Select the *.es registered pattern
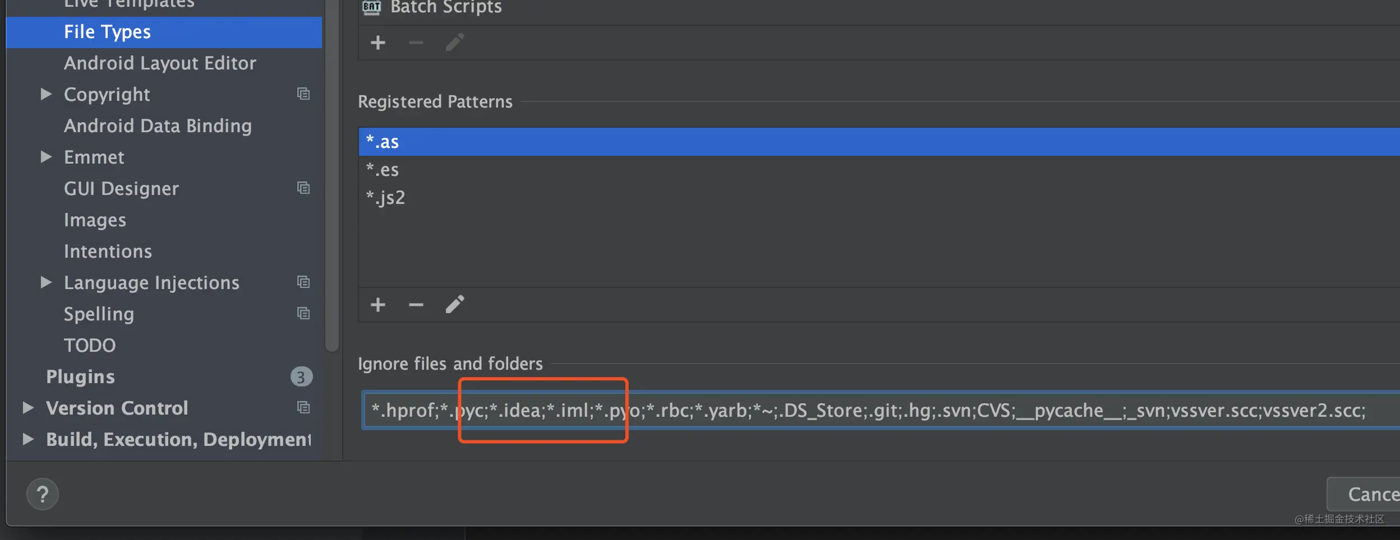Image resolution: width=1400 pixels, height=540 pixels. tap(879, 170)
